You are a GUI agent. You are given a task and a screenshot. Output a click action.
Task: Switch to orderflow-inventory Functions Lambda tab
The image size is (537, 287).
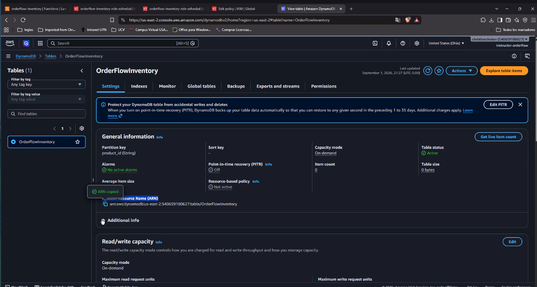(36, 9)
